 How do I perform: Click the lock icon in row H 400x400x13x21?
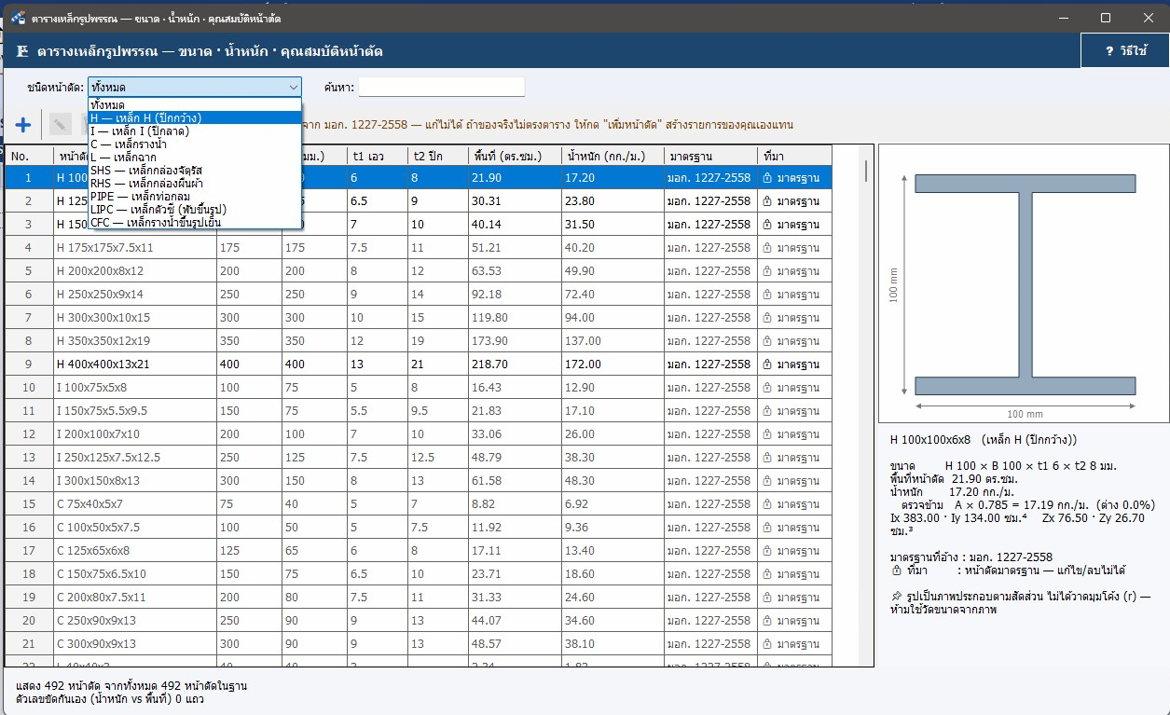coord(767,364)
